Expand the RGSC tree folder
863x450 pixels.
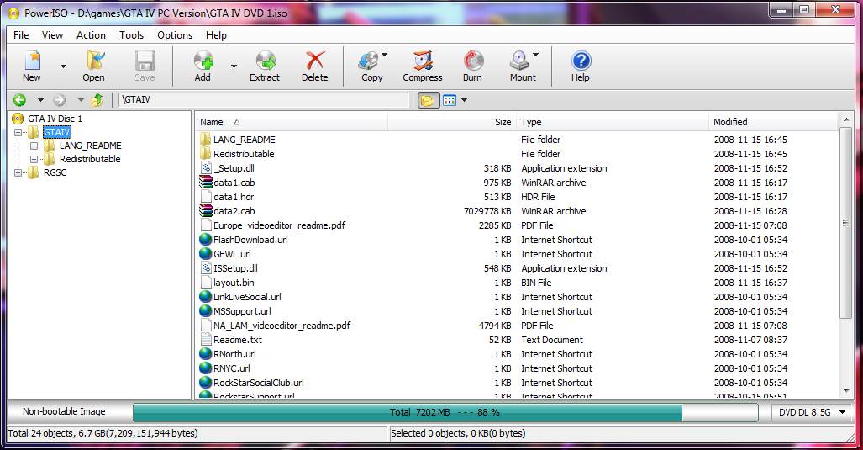(x=18, y=173)
